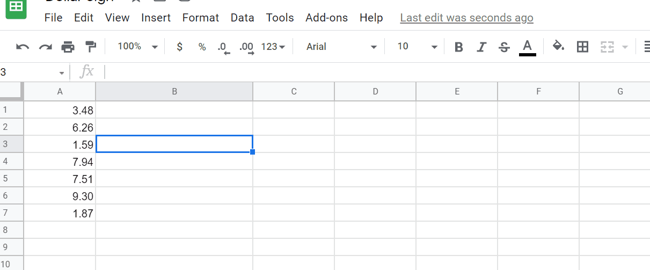The width and height of the screenshot is (650, 270).
Task: Toggle Strikethrough formatting
Action: [x=504, y=47]
